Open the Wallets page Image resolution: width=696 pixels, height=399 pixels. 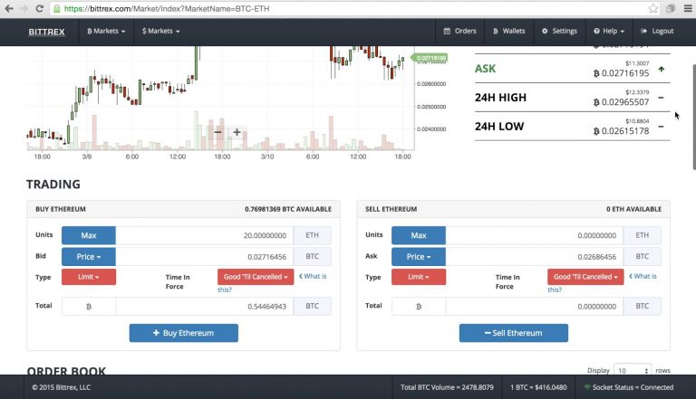coord(508,31)
